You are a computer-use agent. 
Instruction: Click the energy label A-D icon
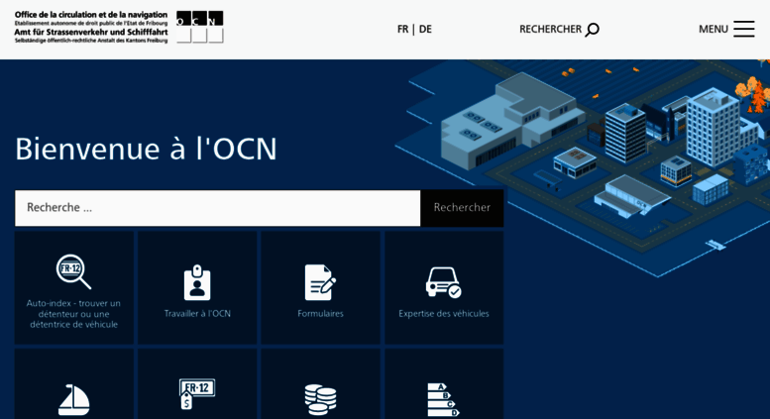coord(443,400)
